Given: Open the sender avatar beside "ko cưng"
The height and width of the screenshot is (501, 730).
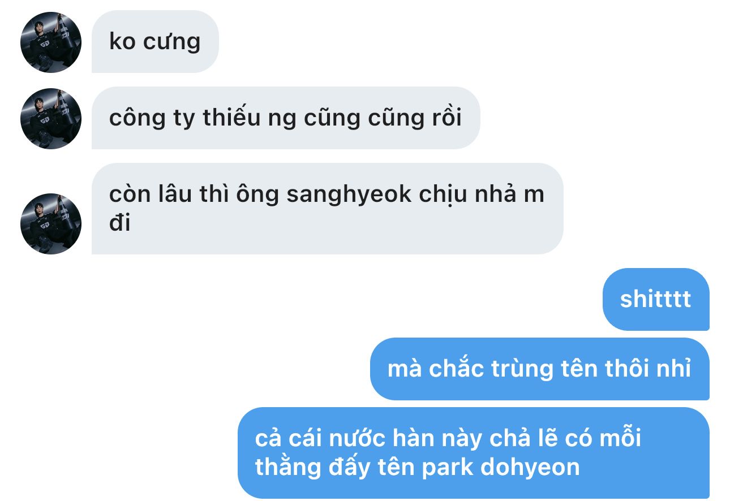Looking at the screenshot, I should pyautogui.click(x=51, y=42).
